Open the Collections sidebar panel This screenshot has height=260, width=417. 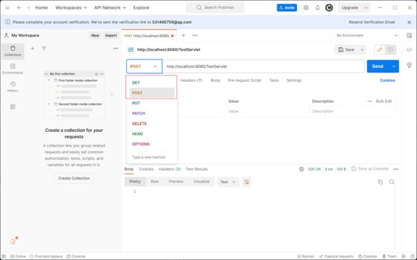tap(13, 51)
